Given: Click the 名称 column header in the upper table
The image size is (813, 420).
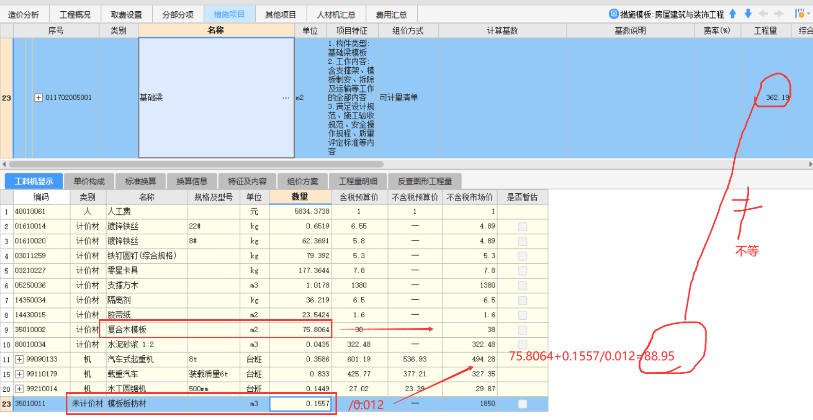Looking at the screenshot, I should tap(216, 30).
